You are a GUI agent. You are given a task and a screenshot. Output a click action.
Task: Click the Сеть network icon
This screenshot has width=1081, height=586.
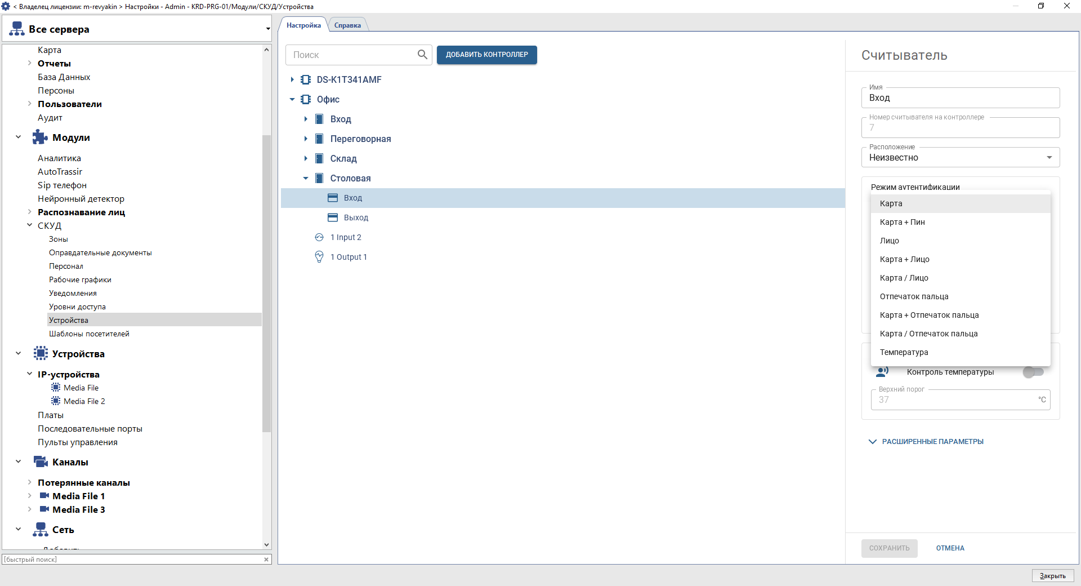click(x=41, y=529)
